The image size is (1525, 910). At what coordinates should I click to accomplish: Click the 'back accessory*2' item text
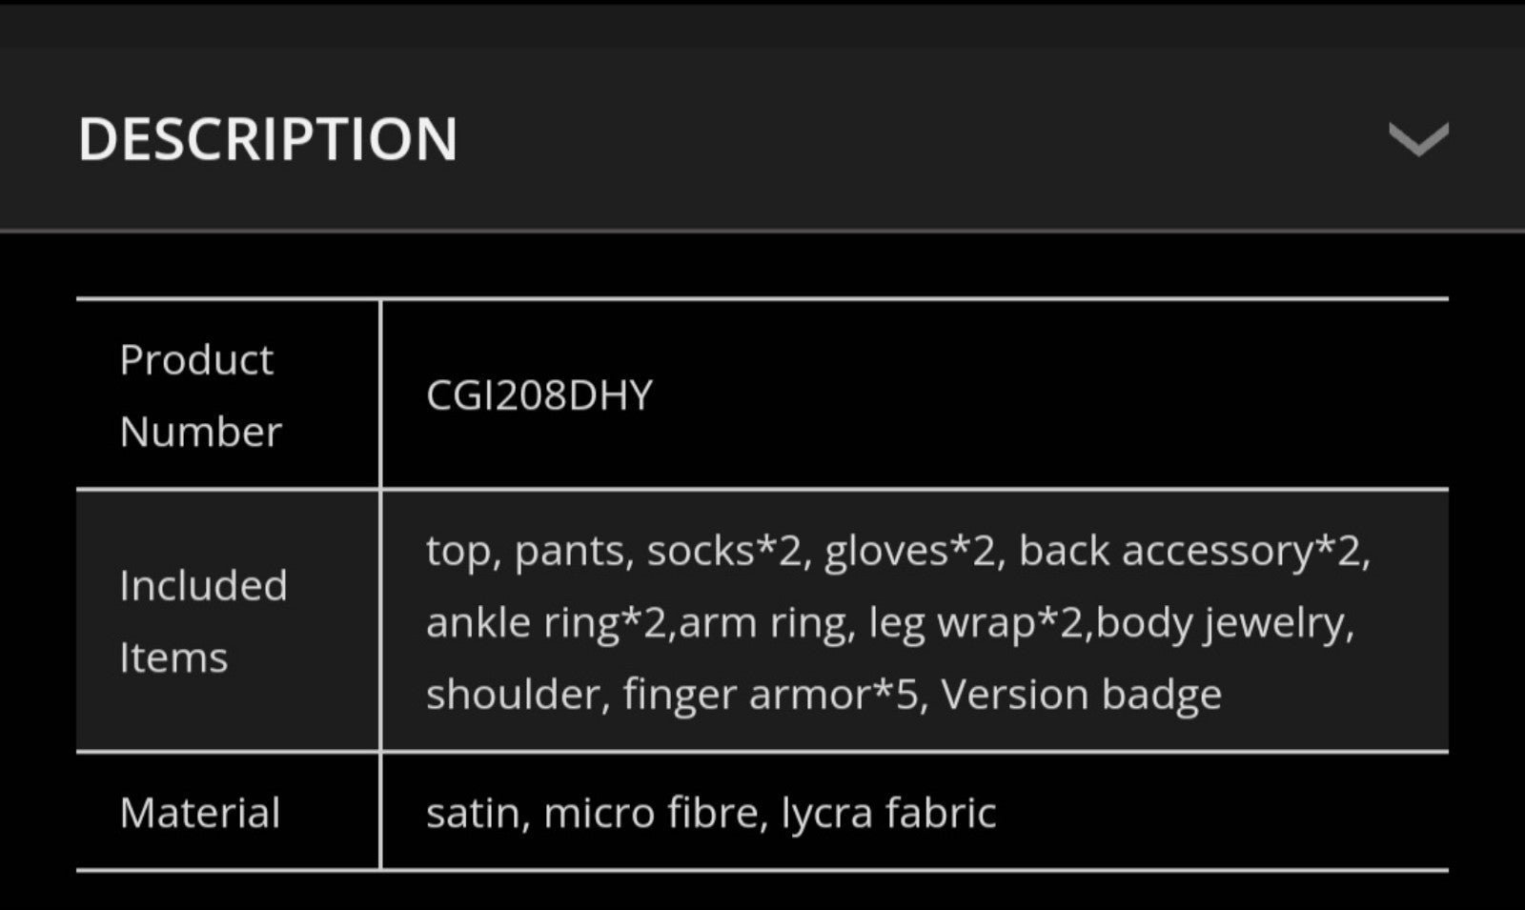pyautogui.click(x=1191, y=551)
